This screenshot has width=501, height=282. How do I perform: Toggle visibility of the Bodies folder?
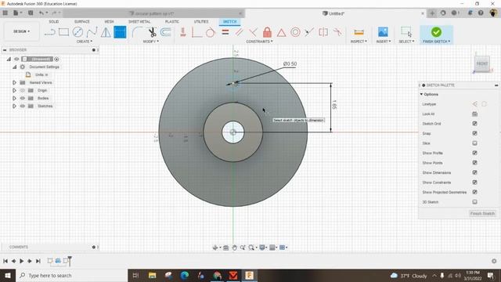23,98
